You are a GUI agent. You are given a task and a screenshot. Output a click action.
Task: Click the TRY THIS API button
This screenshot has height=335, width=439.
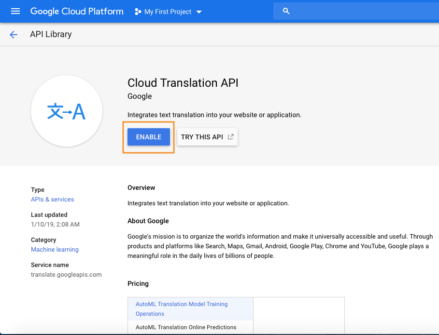point(207,137)
